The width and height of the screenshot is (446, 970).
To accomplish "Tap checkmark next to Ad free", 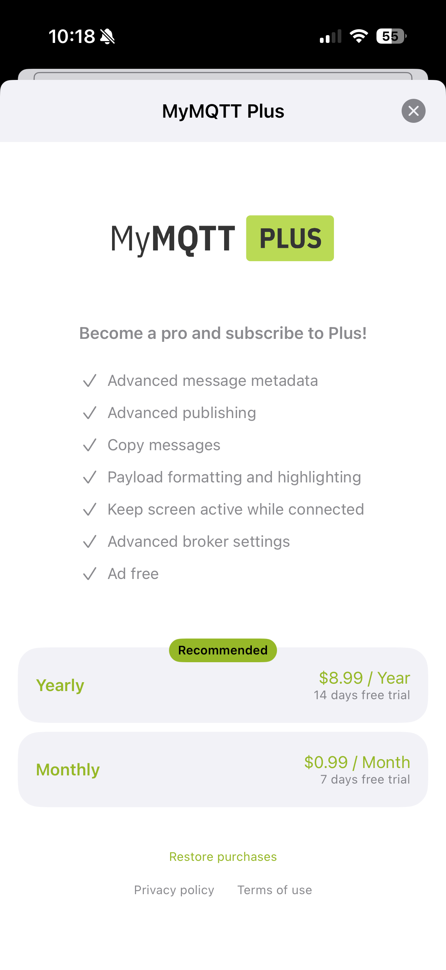I will (x=89, y=574).
